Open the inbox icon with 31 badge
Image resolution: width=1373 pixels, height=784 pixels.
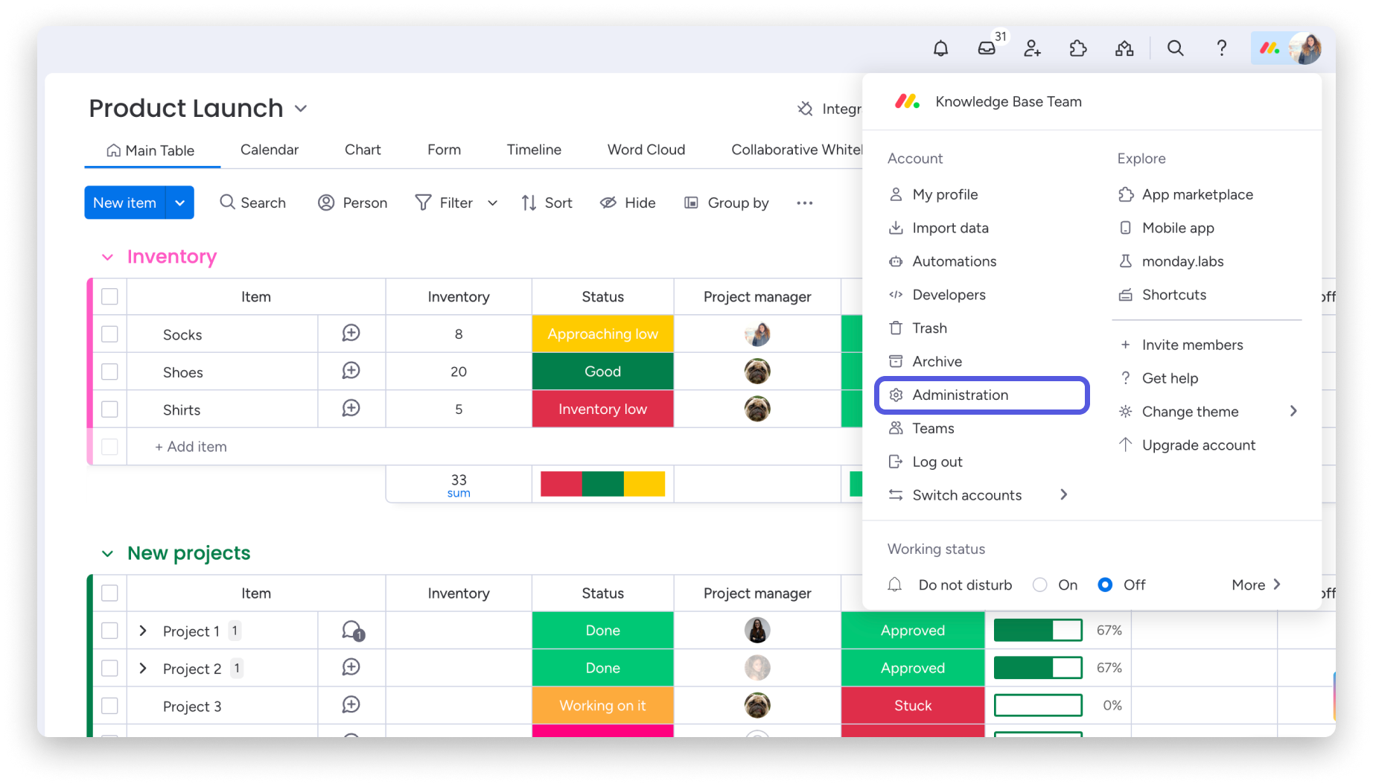(x=987, y=48)
